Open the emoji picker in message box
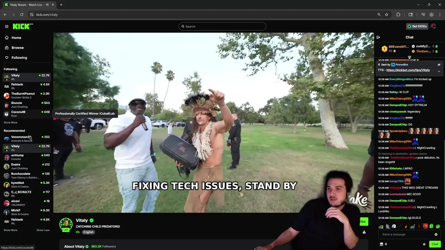This screenshot has width=445, height=250. 436,234
